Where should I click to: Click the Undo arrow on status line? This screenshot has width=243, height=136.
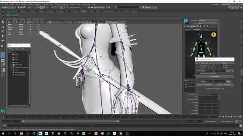tap(27, 7)
